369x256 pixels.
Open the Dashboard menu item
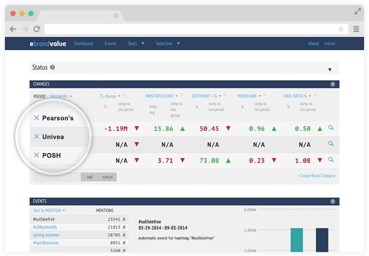pyautogui.click(x=84, y=44)
